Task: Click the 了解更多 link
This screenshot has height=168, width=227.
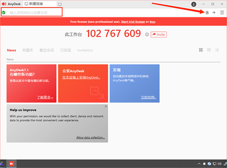Action: tap(45, 97)
